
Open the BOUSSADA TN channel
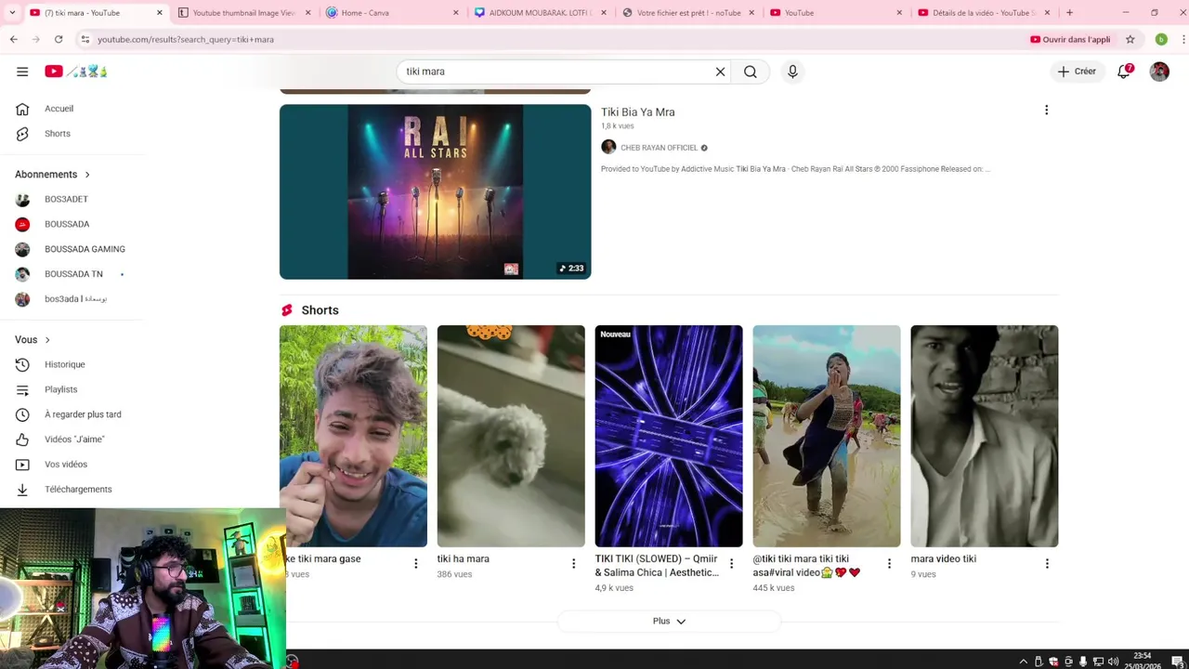pos(72,274)
